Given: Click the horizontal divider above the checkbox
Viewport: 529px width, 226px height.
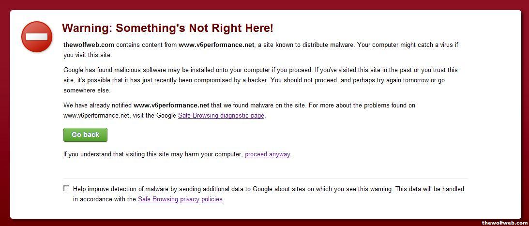Looking at the screenshot, I should pos(265,179).
